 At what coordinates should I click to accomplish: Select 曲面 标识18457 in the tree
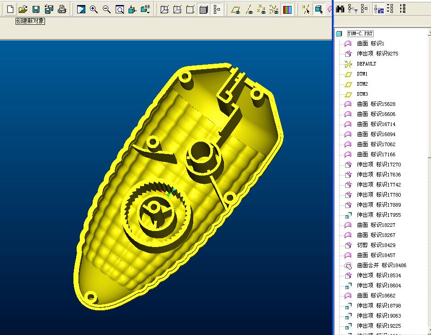point(376,255)
